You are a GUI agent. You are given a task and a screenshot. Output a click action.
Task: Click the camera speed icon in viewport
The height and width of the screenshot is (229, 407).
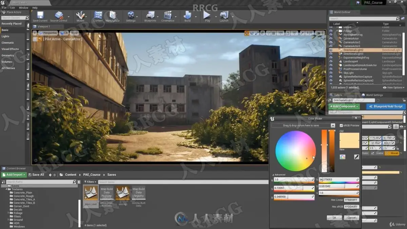[x=319, y=33]
